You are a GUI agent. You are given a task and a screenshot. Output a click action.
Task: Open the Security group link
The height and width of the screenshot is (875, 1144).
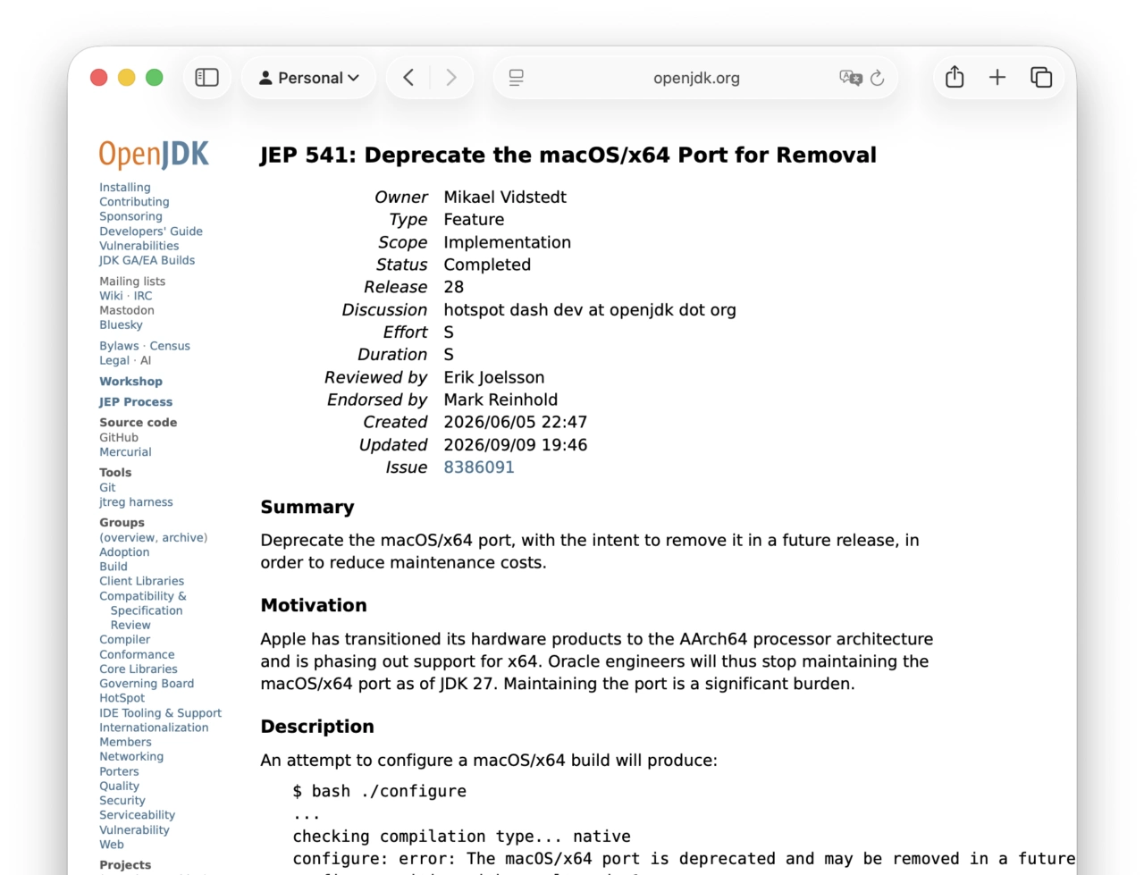[x=122, y=801]
